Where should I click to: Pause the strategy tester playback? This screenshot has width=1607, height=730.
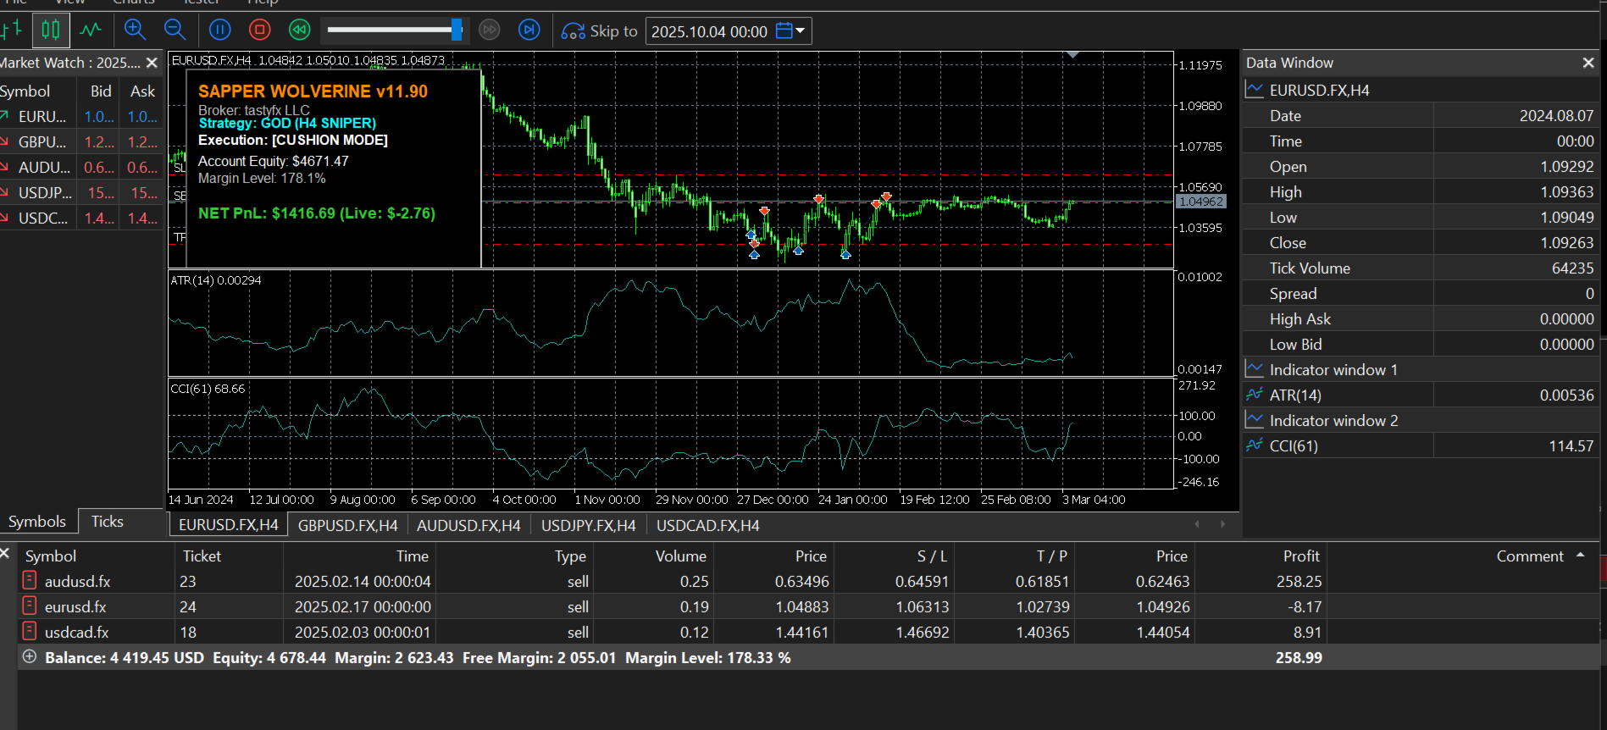coord(220,30)
